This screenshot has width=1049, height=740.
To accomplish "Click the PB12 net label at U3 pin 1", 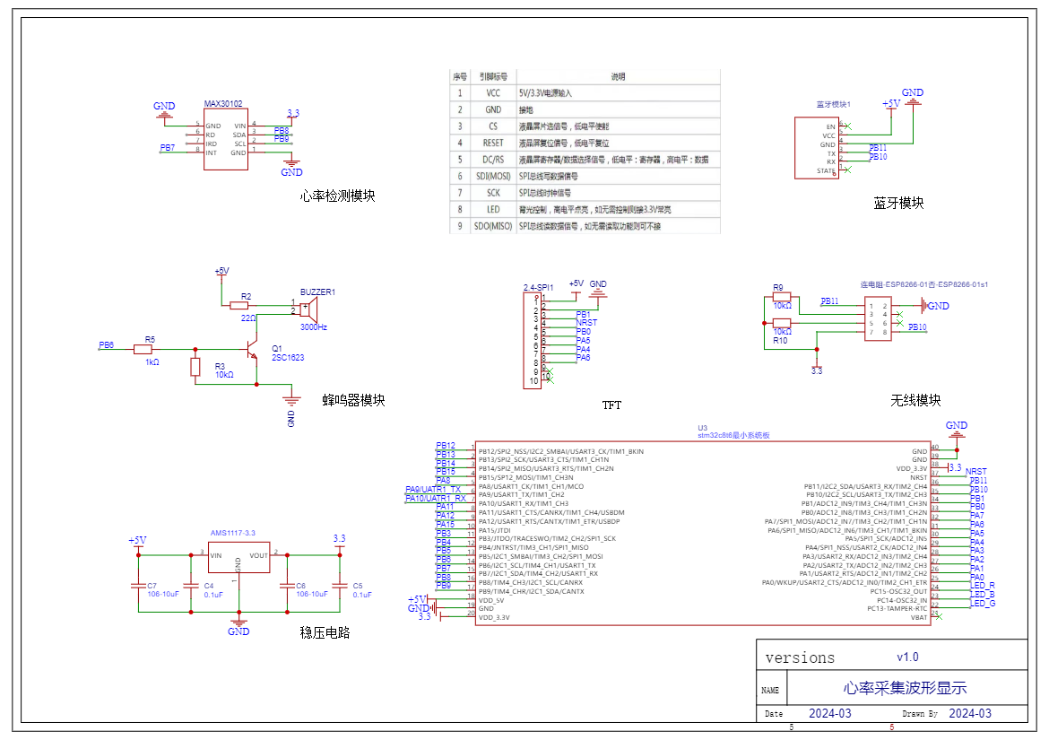I will 446,446.
